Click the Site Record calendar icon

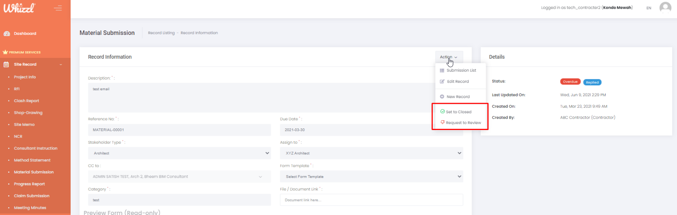pyautogui.click(x=6, y=64)
